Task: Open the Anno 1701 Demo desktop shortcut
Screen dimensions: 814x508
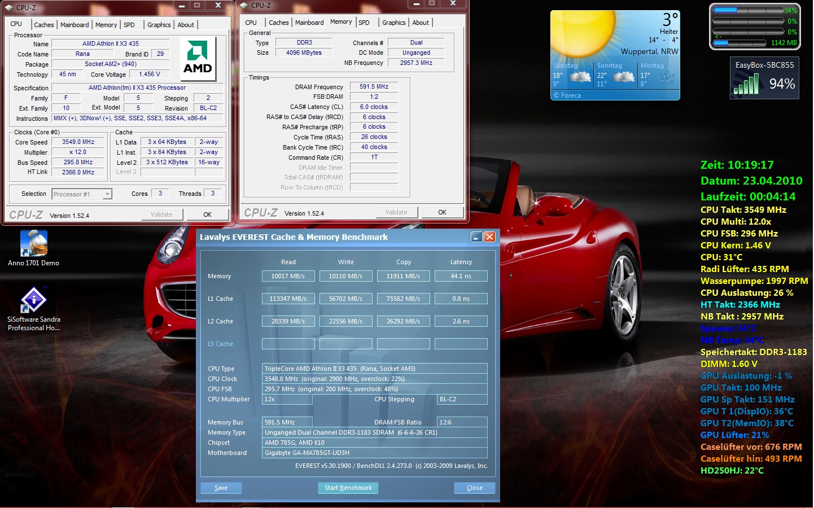Action: coord(33,244)
